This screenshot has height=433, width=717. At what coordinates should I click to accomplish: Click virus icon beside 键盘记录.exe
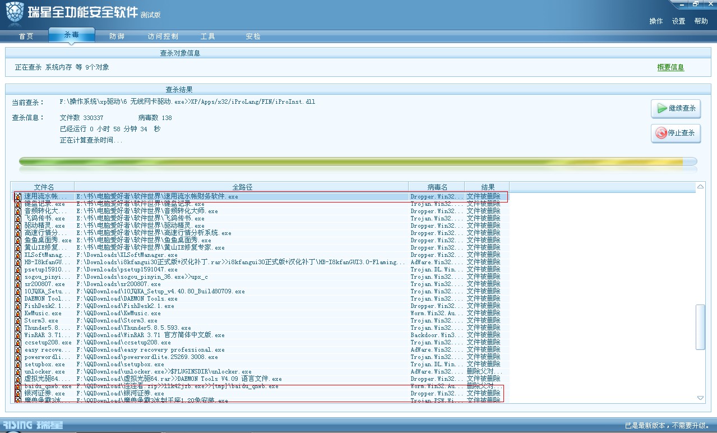[x=18, y=204]
